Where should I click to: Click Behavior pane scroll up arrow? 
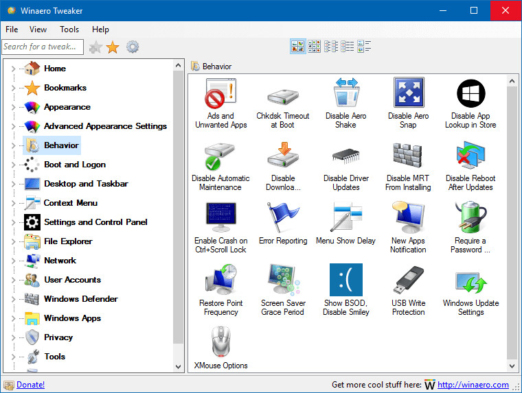coord(512,81)
